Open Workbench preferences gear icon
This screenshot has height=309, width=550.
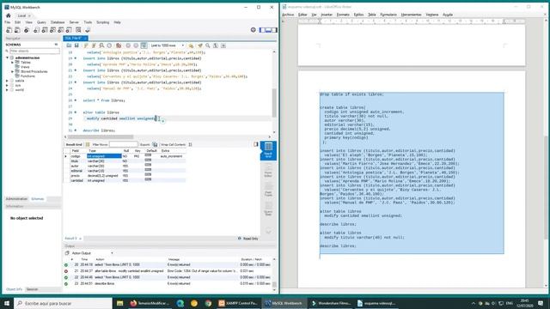click(x=254, y=30)
